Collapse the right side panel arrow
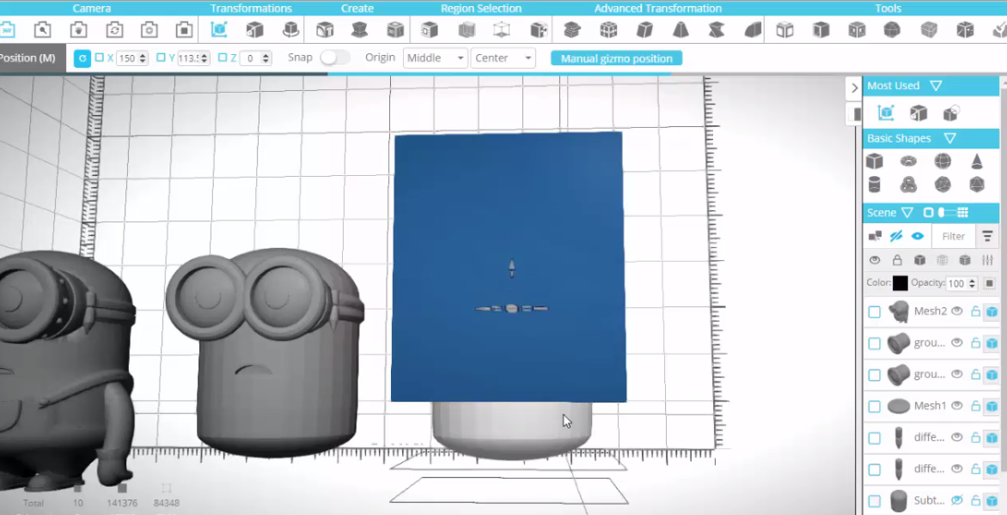The image size is (1007, 515). [x=854, y=88]
